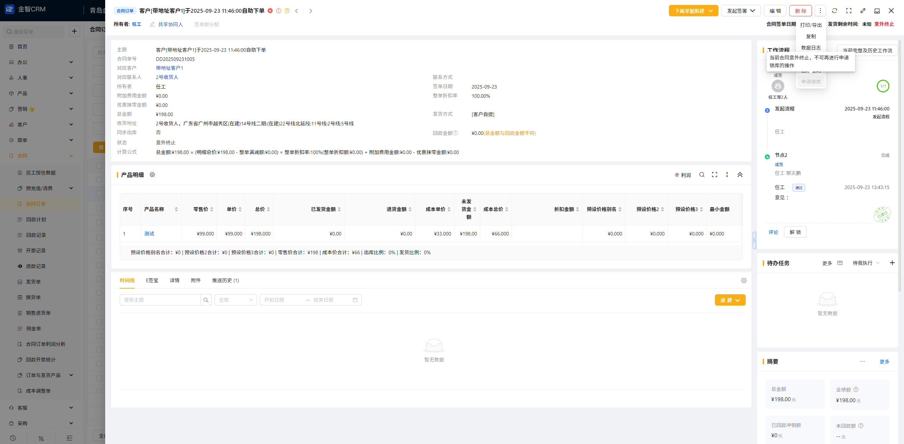Open product detail column settings gear
Viewport: 904px width, 444px height.
coord(152,175)
